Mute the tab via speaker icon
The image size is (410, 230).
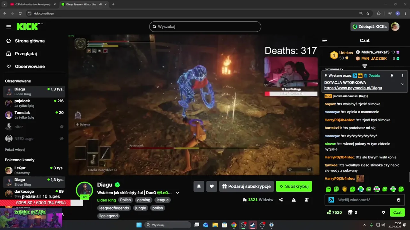coord(100,4)
